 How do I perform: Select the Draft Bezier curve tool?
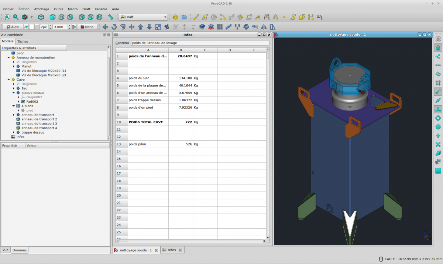click(311, 17)
